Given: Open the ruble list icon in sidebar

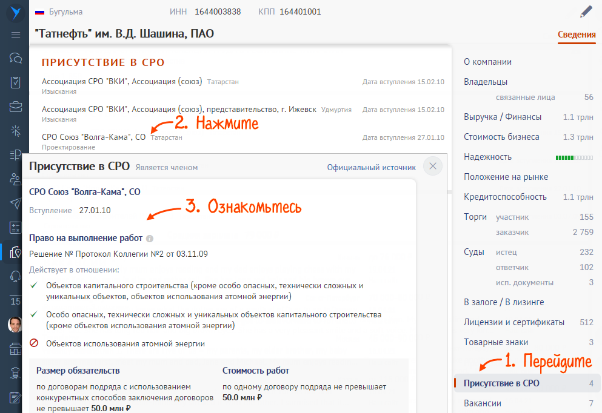Looking at the screenshot, I should click(x=15, y=154).
